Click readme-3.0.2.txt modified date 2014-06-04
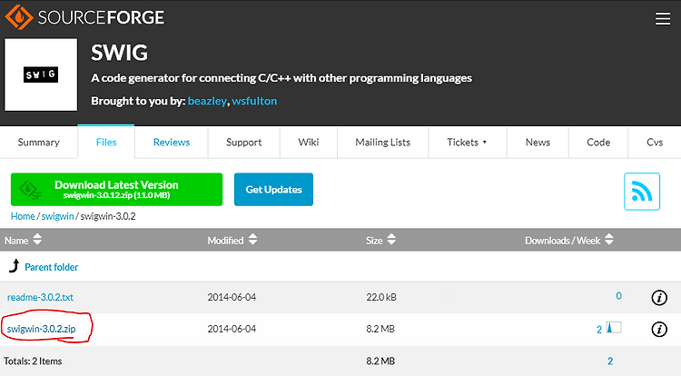The width and height of the screenshot is (681, 376). [232, 297]
